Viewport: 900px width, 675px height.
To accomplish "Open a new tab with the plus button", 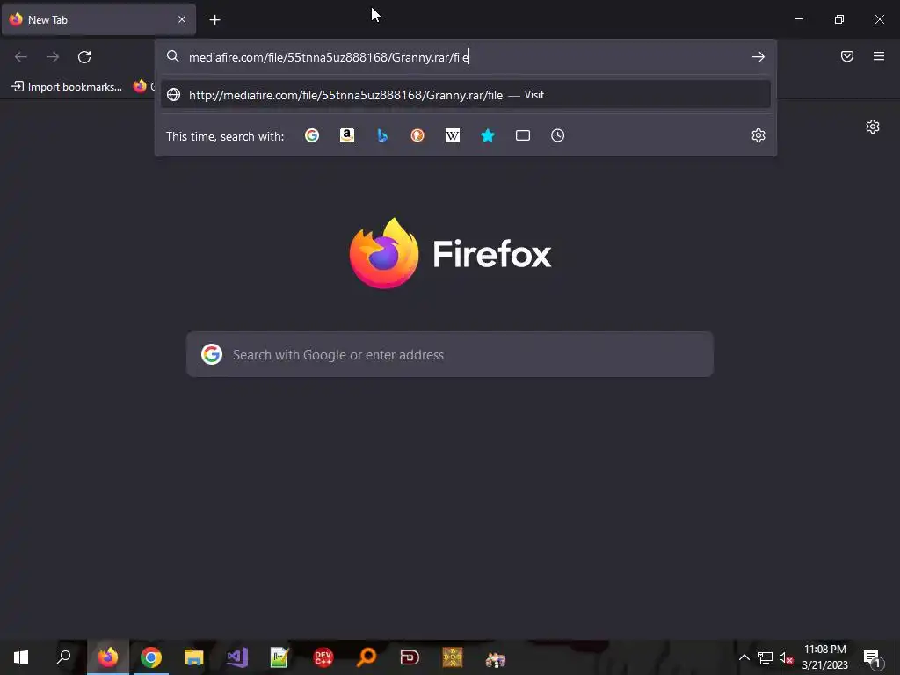I will coord(214,20).
